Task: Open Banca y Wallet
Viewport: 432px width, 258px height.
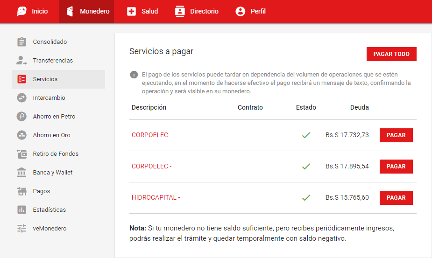Action: (x=58, y=172)
